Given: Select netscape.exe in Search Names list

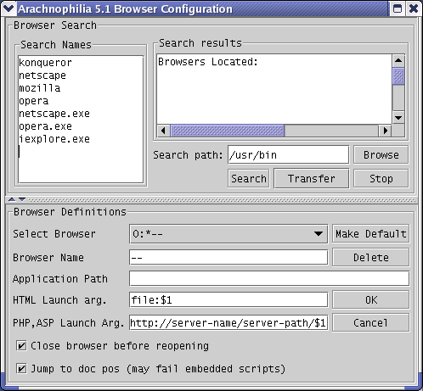Looking at the screenshot, I should click(54, 114).
